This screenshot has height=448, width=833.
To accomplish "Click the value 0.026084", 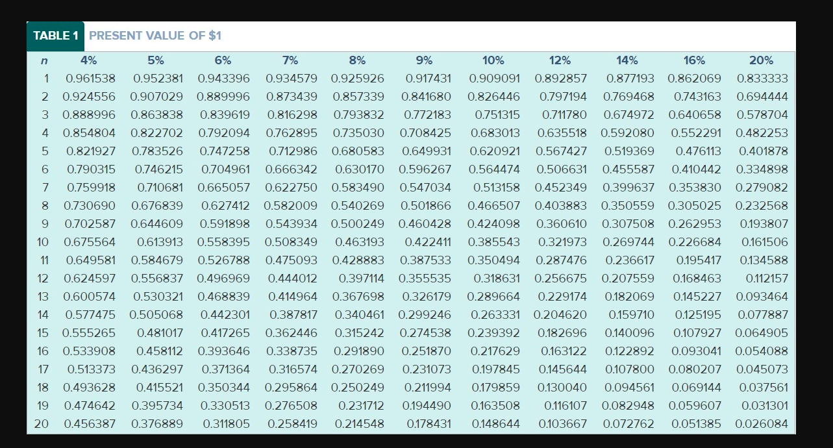I will (762, 424).
